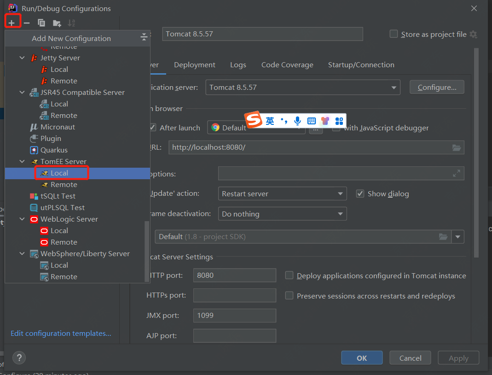Choose the tSQLt Test configuration type
Screen dimensions: 492x375
[x=58, y=196]
